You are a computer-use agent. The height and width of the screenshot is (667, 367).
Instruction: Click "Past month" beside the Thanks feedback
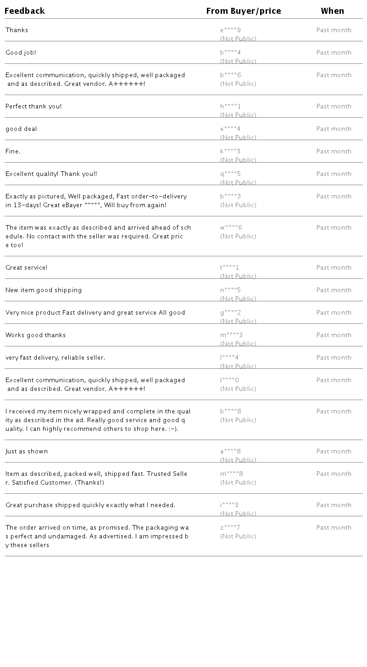pyautogui.click(x=334, y=30)
